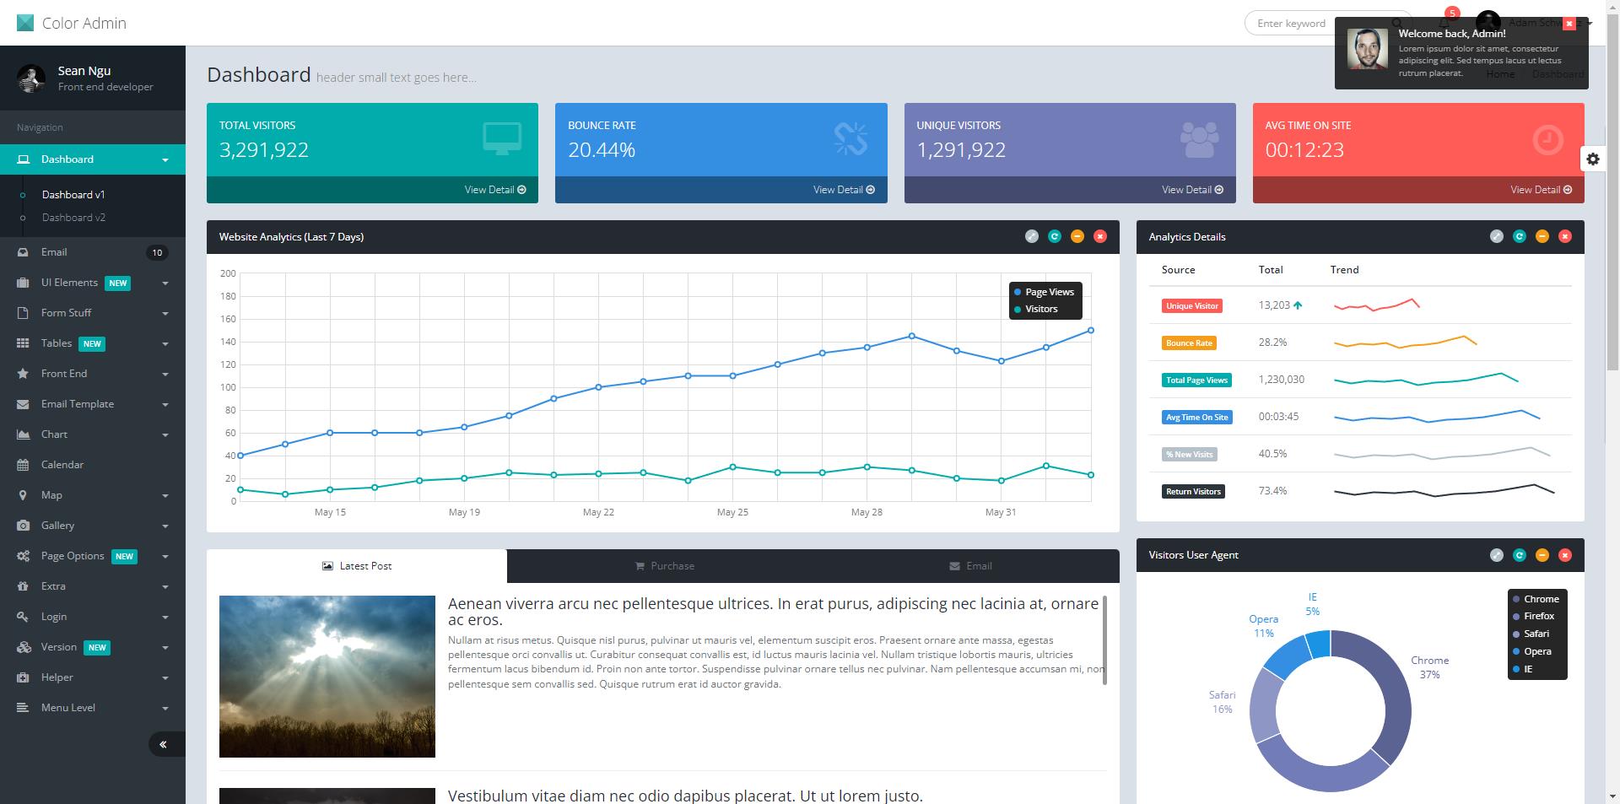Click the Gallery camera icon in sidebar
Image resolution: width=1620 pixels, height=804 pixels.
pyautogui.click(x=23, y=526)
